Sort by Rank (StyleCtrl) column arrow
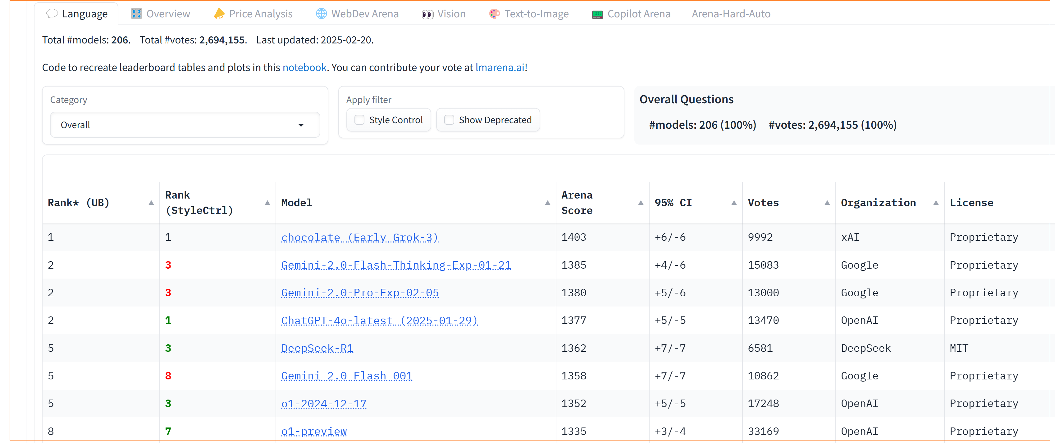 (267, 203)
